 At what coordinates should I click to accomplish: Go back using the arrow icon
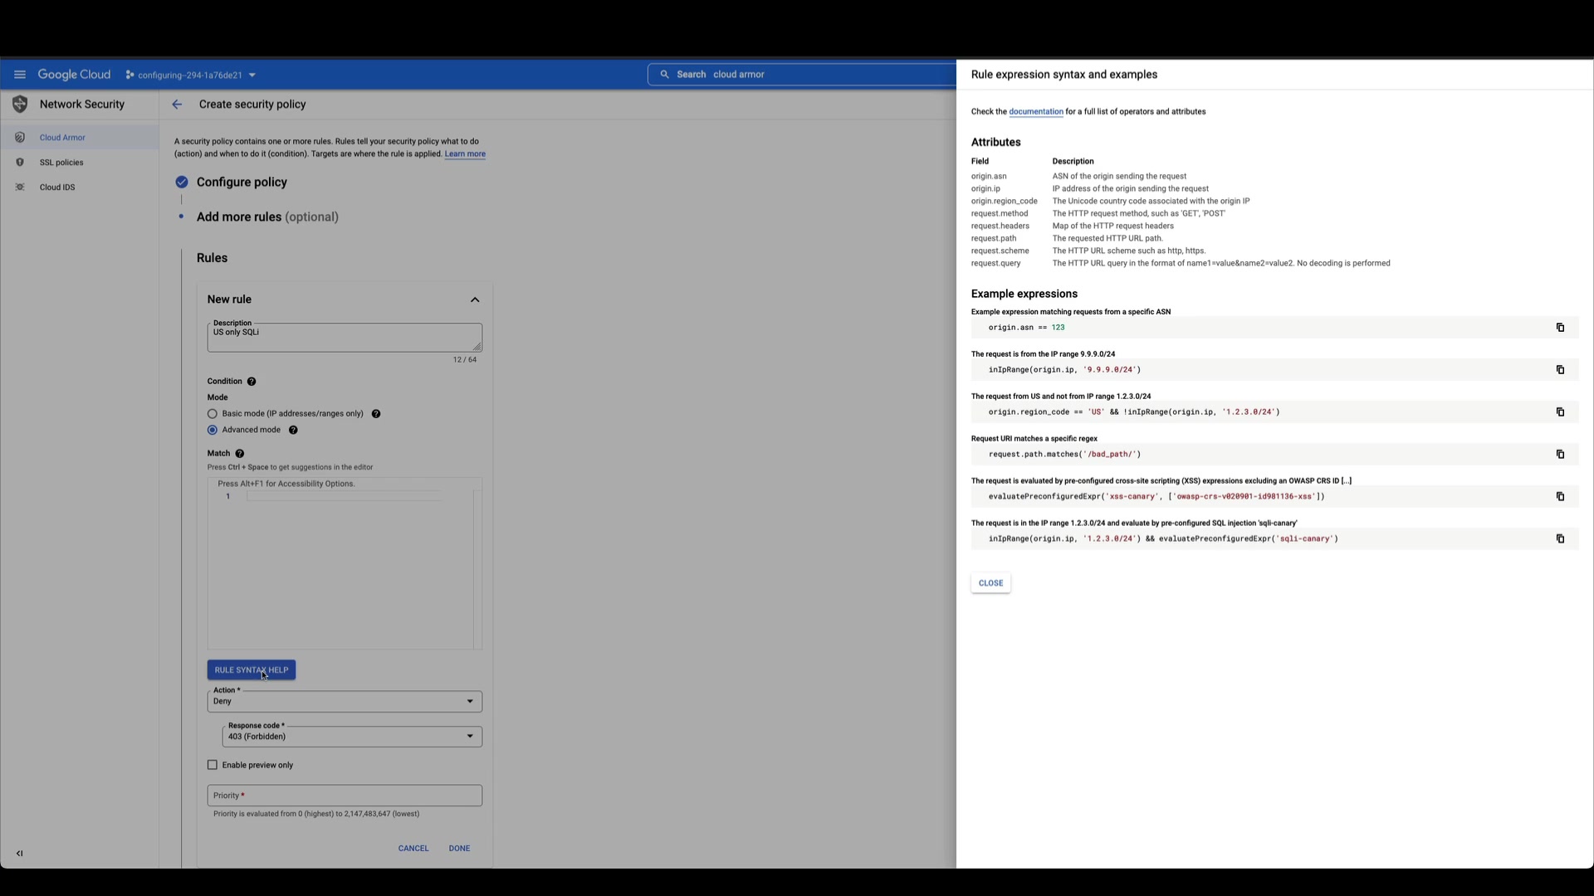coord(177,105)
